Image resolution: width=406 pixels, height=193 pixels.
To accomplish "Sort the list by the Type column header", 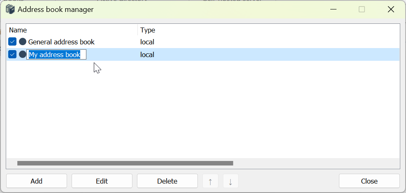I will point(147,30).
